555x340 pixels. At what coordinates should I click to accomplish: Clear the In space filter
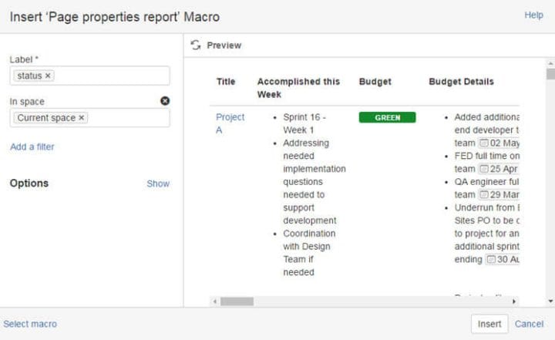165,101
